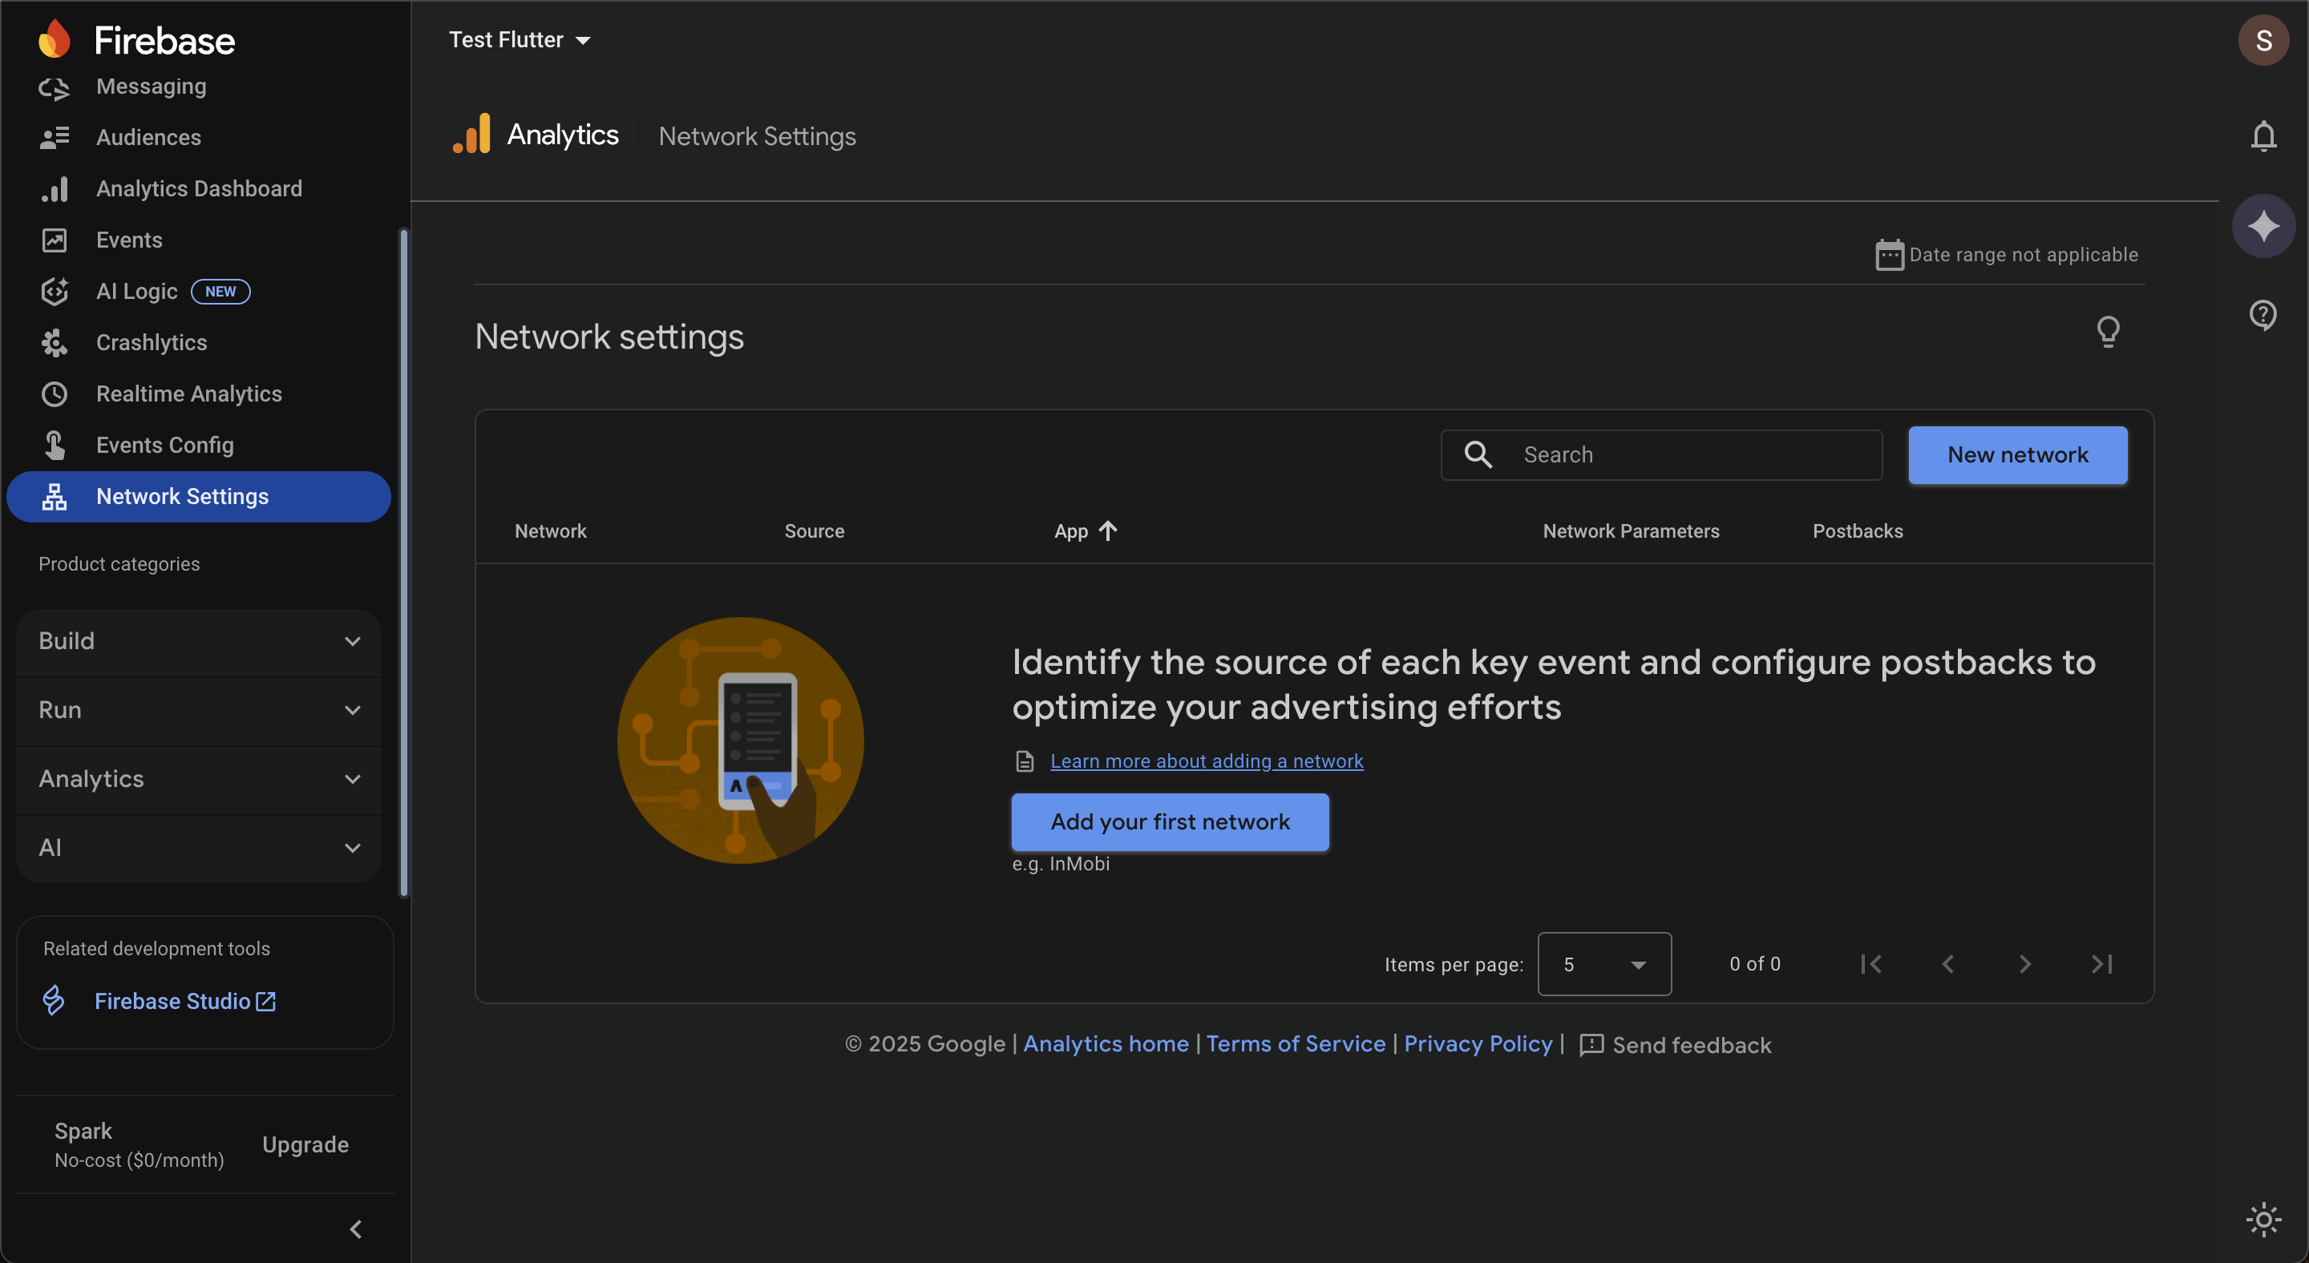Select Realtime Analytics in the sidebar
2309x1263 pixels.
point(188,394)
